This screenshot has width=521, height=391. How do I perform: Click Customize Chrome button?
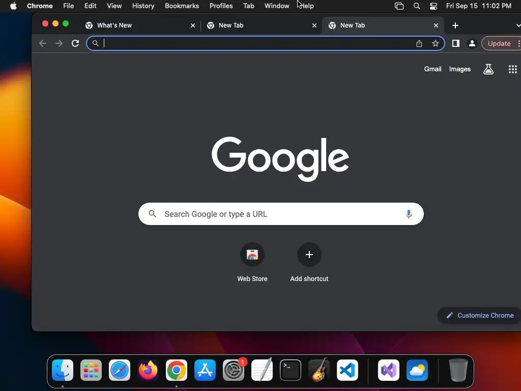[479, 315]
